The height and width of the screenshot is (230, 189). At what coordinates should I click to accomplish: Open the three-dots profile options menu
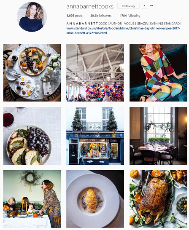[151, 6]
